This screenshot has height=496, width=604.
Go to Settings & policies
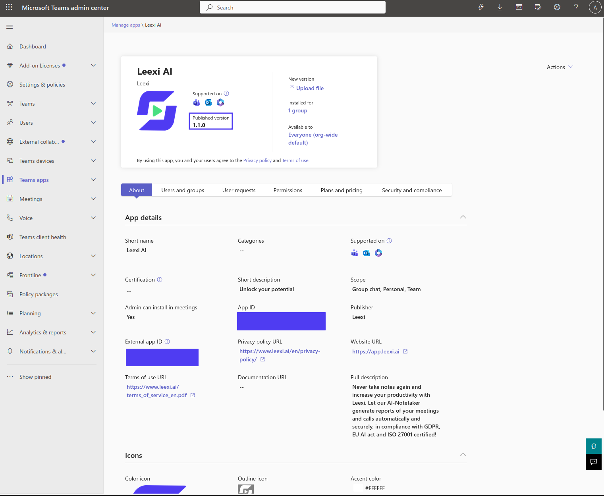[x=42, y=85]
